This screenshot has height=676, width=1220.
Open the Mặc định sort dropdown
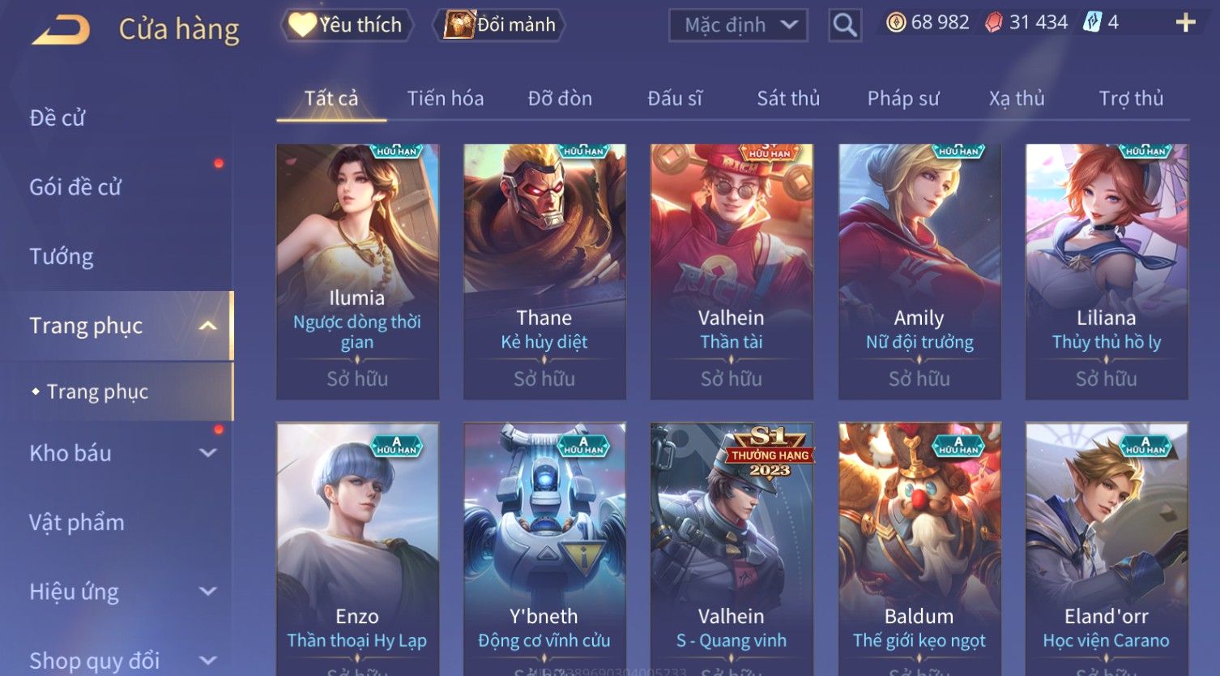click(739, 25)
